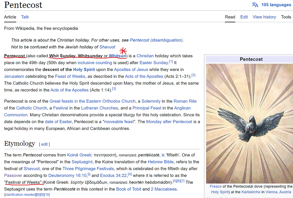Follow the Lutheran Churches link

[x=99, y=108]
